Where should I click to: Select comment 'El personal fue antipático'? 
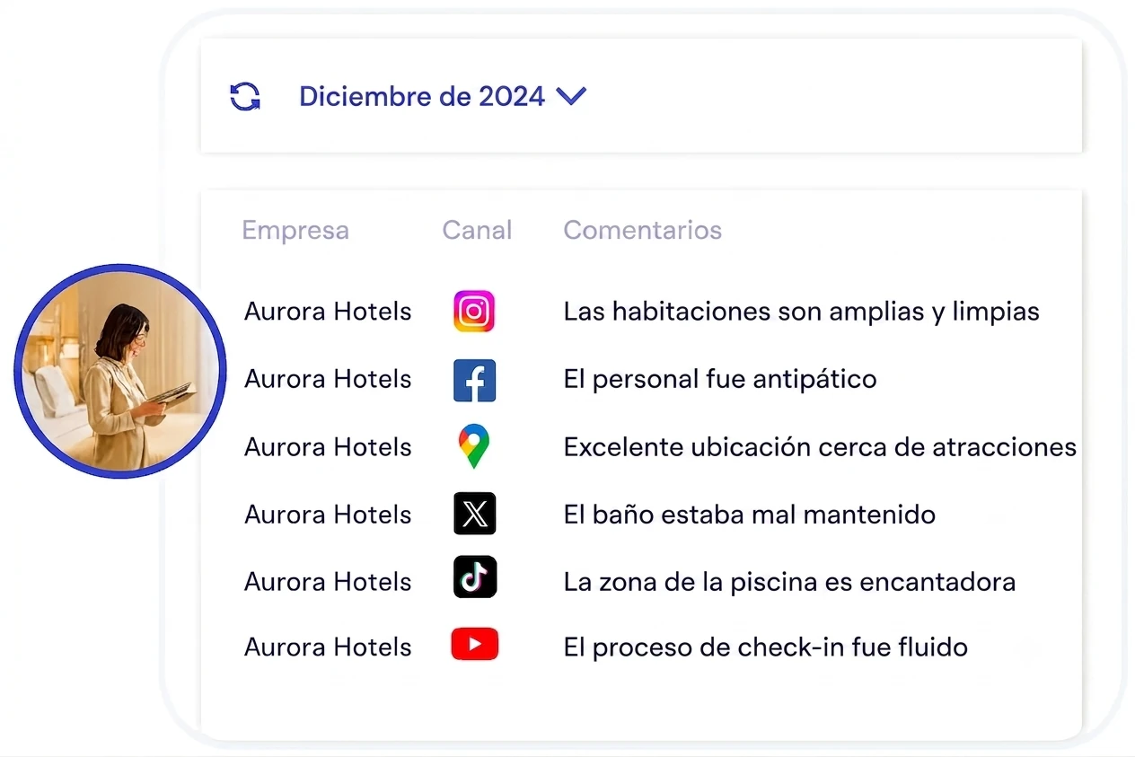pyautogui.click(x=720, y=379)
